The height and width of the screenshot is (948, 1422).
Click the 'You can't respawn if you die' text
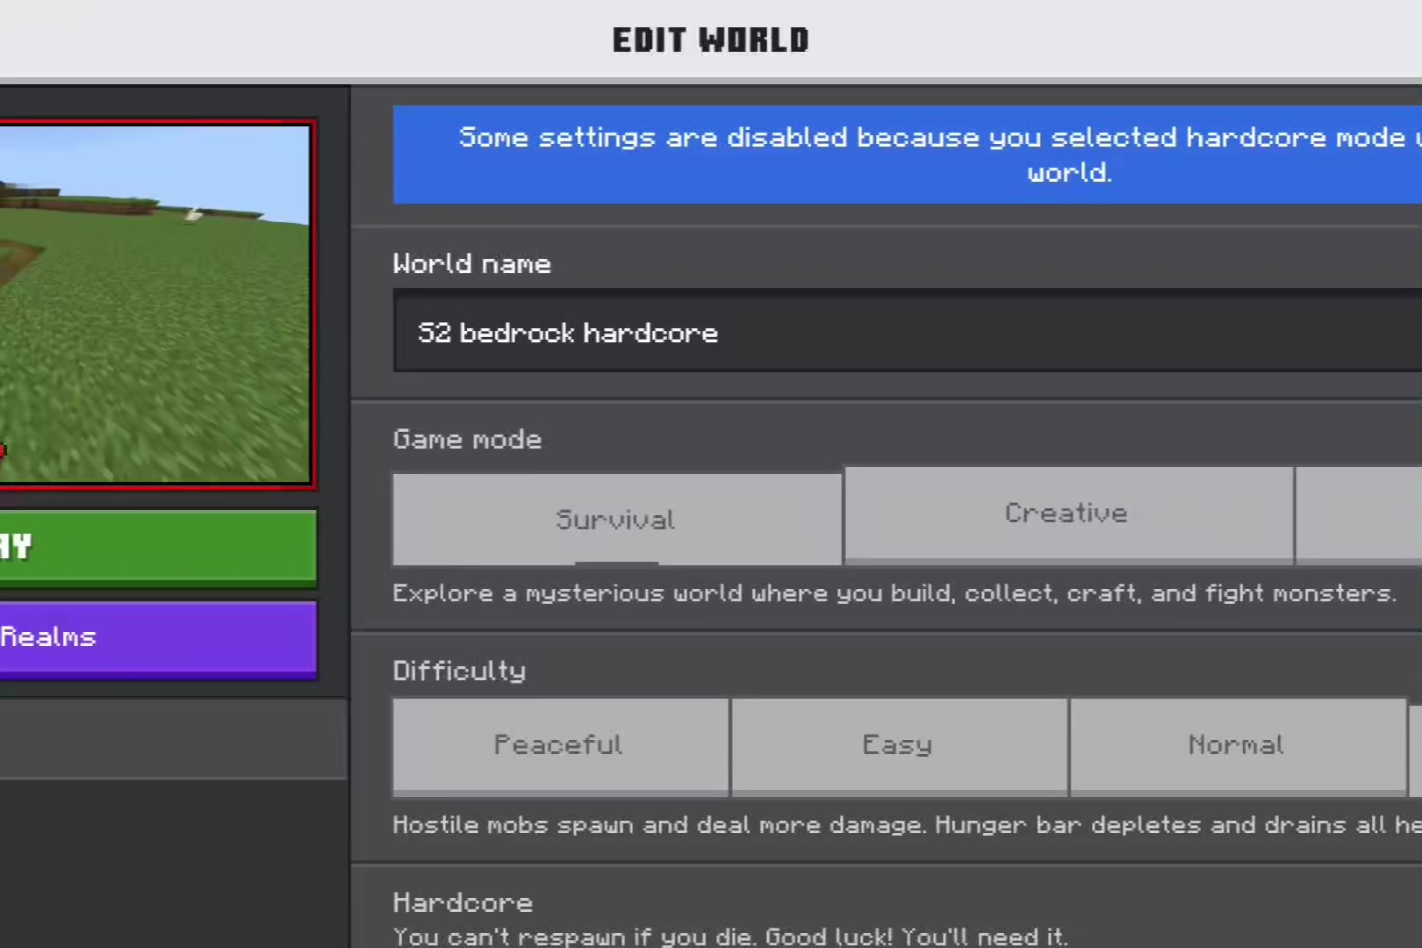(x=730, y=937)
